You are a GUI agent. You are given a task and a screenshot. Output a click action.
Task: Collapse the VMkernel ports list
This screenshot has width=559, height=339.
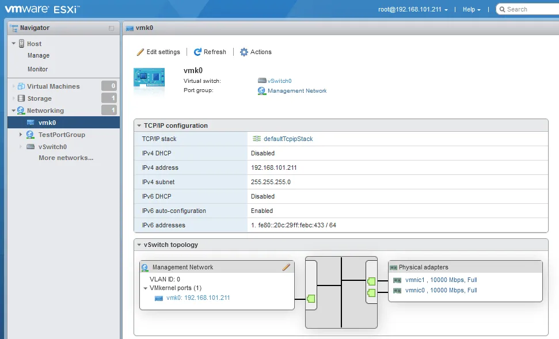tap(146, 288)
